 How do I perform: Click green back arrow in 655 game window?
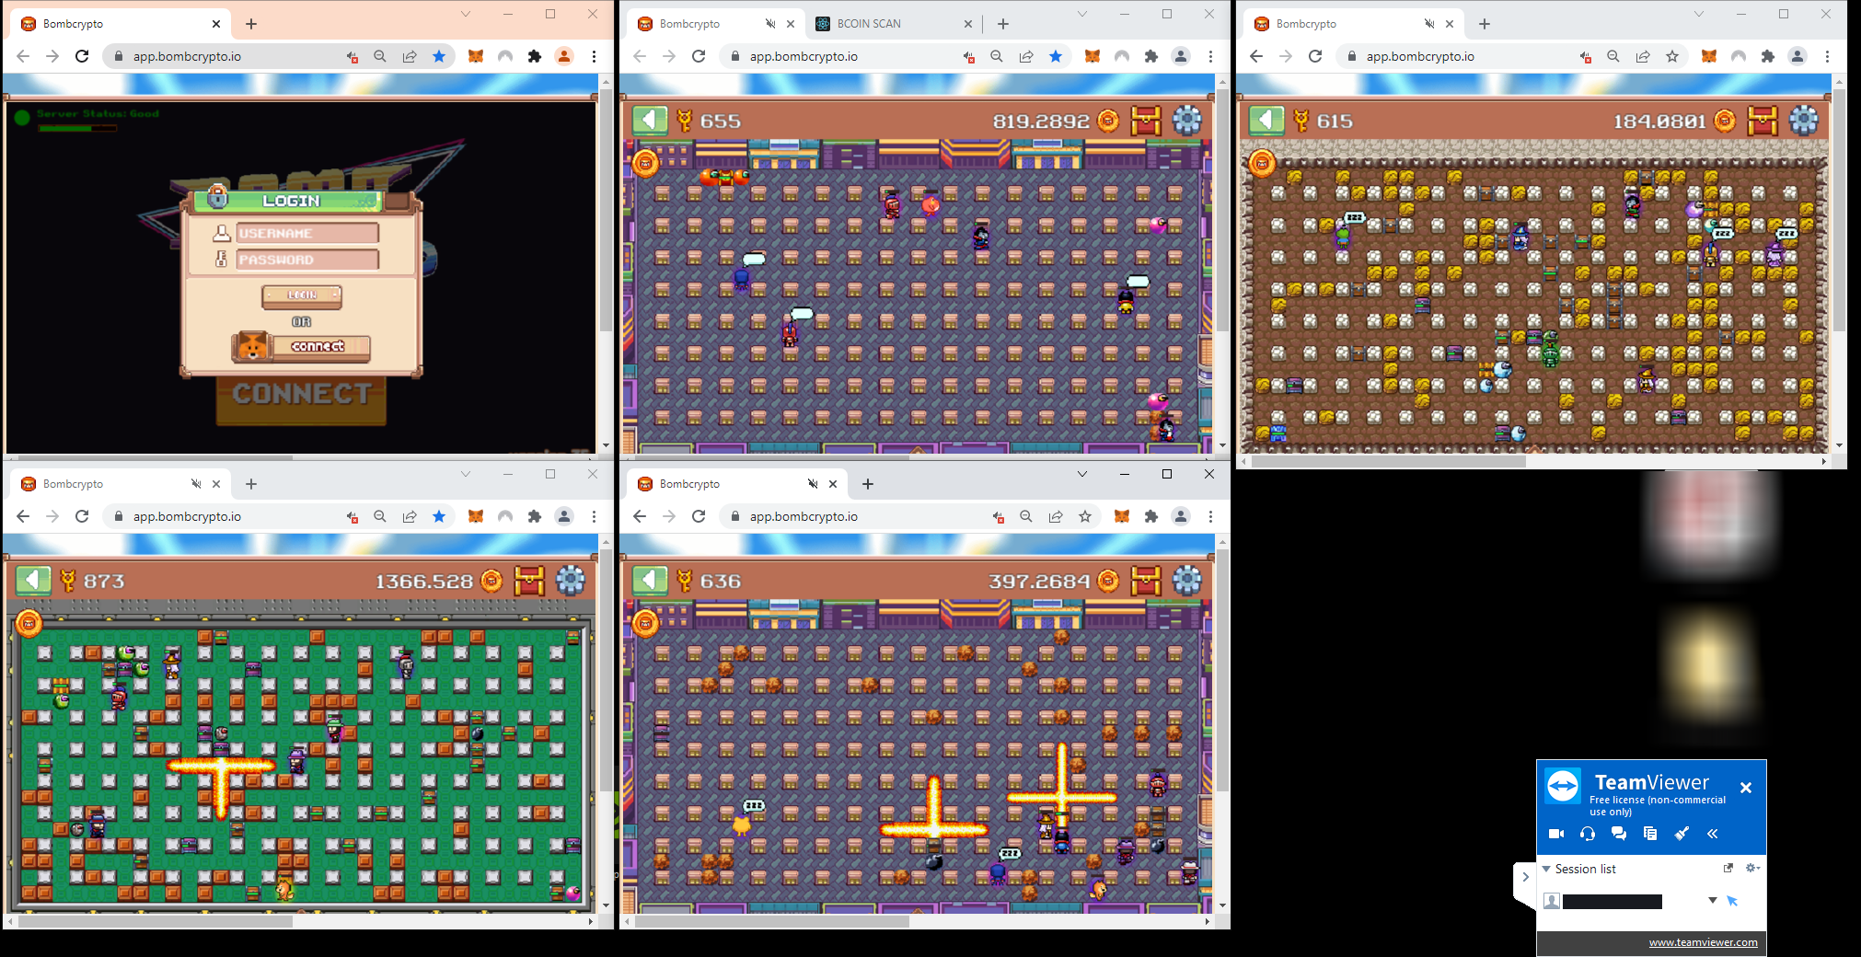pyautogui.click(x=650, y=120)
